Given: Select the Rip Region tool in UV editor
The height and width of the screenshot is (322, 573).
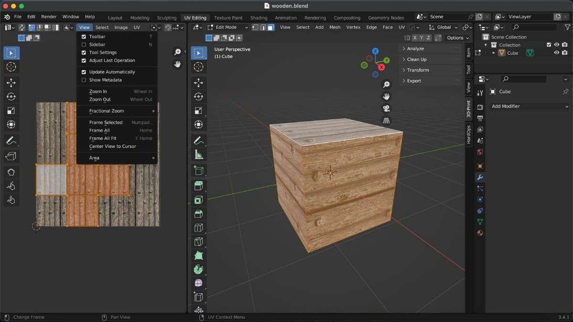Looking at the screenshot, I should pyautogui.click(x=11, y=156).
